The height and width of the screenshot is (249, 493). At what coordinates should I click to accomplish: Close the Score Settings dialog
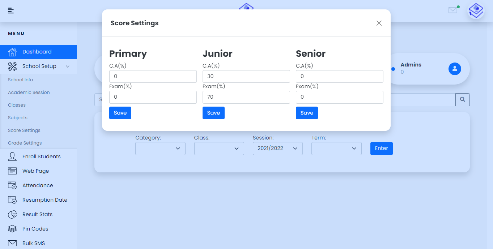pyautogui.click(x=379, y=23)
